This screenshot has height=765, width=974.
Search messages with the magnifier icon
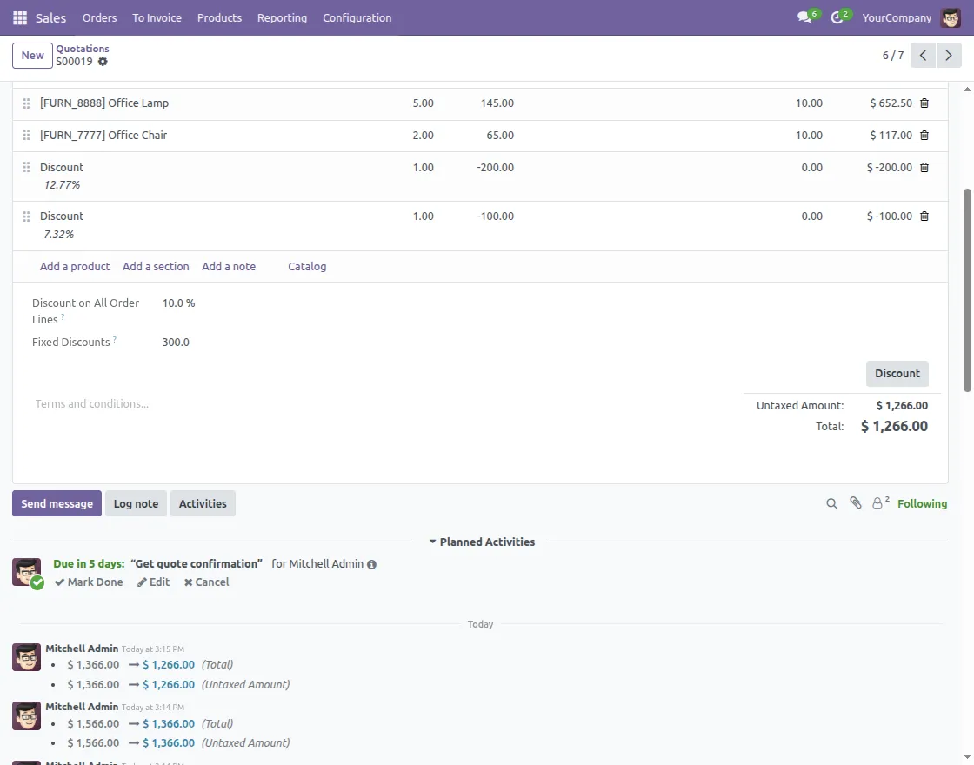coord(831,503)
